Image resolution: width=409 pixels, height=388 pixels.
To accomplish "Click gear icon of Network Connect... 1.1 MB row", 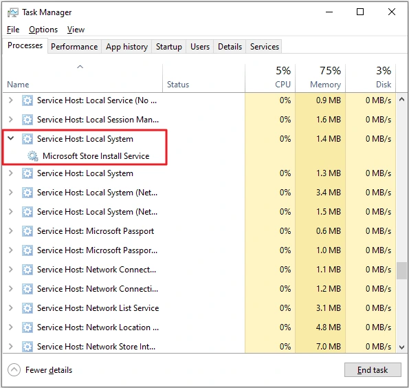I will pos(27,270).
